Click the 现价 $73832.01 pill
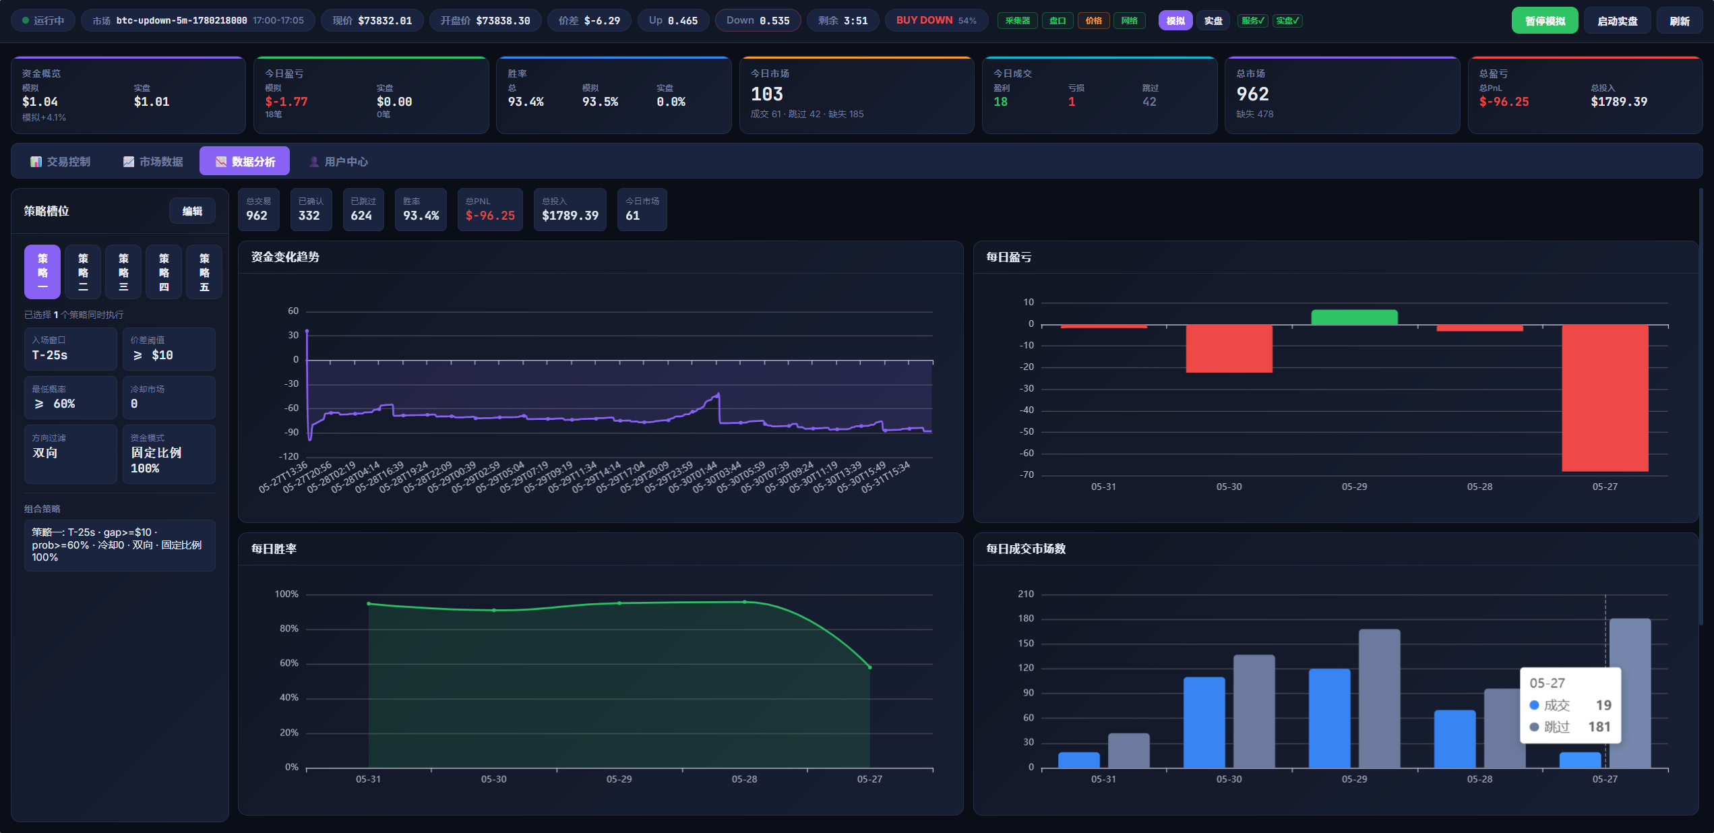The image size is (1714, 833). pos(371,21)
